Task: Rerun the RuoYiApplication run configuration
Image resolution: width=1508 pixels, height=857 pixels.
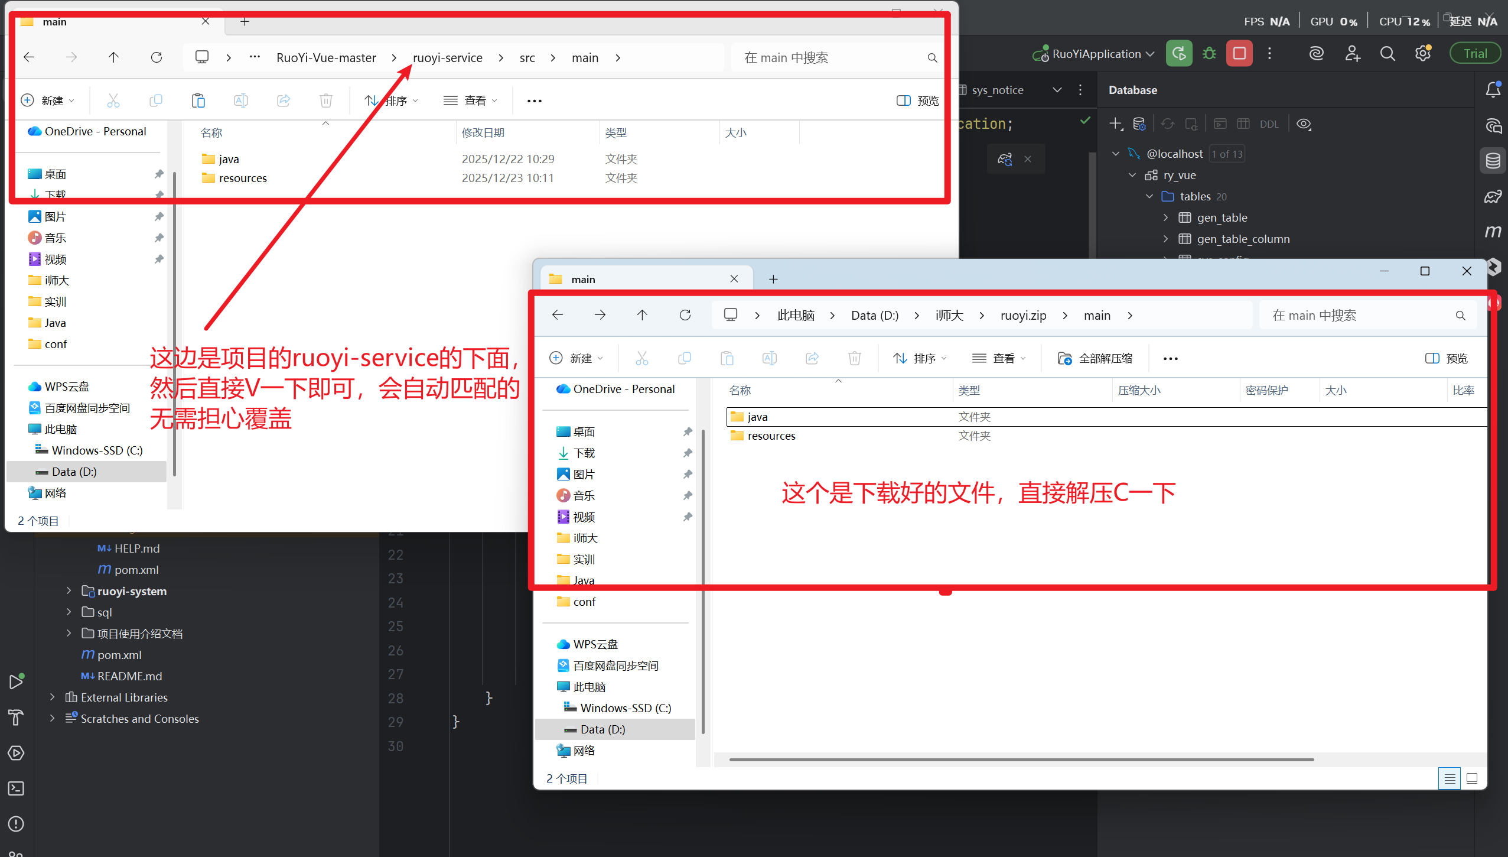Action: pos(1179,53)
